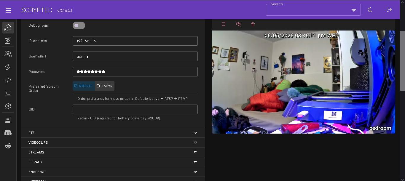The image size is (405, 181).
Task: Open the Discord link icon
Action: tap(8, 133)
